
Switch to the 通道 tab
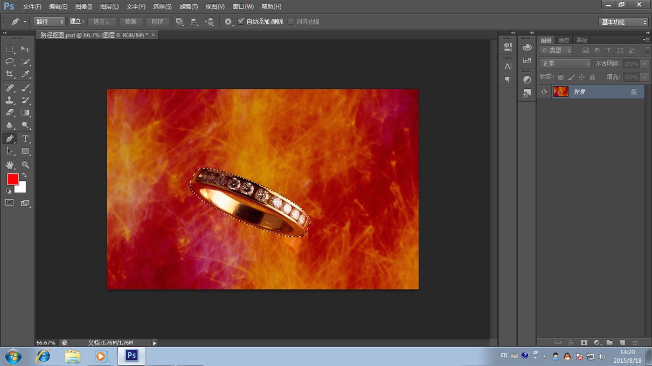click(564, 40)
